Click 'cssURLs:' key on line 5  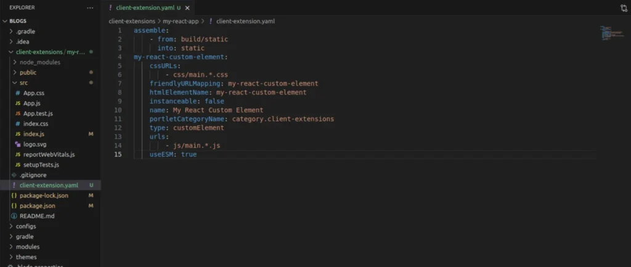[x=165, y=66]
